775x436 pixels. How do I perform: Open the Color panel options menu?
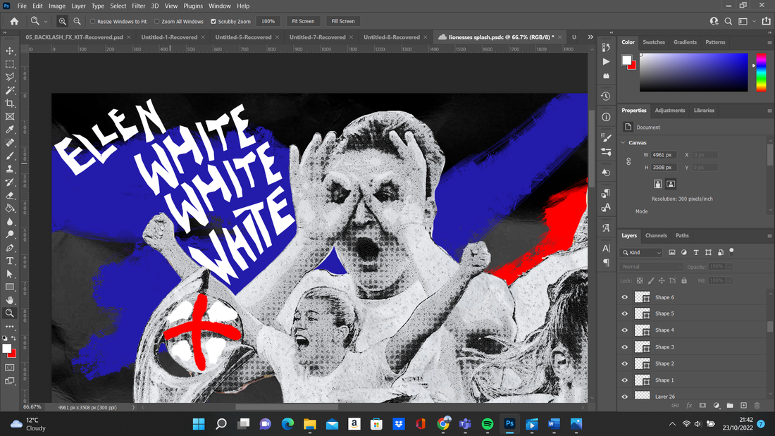(769, 42)
